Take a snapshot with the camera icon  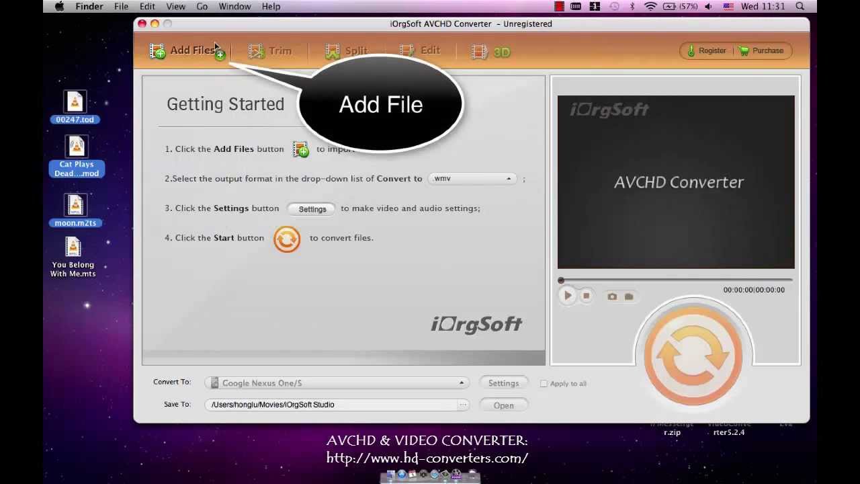[x=612, y=296]
